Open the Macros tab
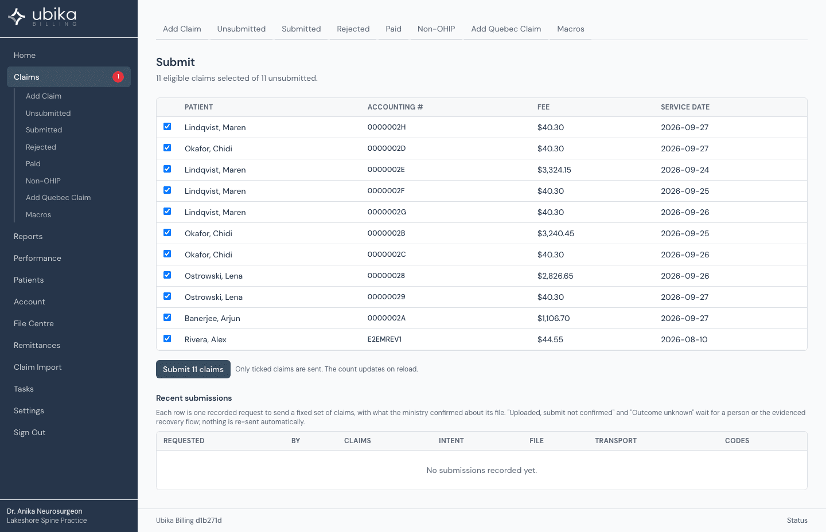826x532 pixels. pos(571,29)
